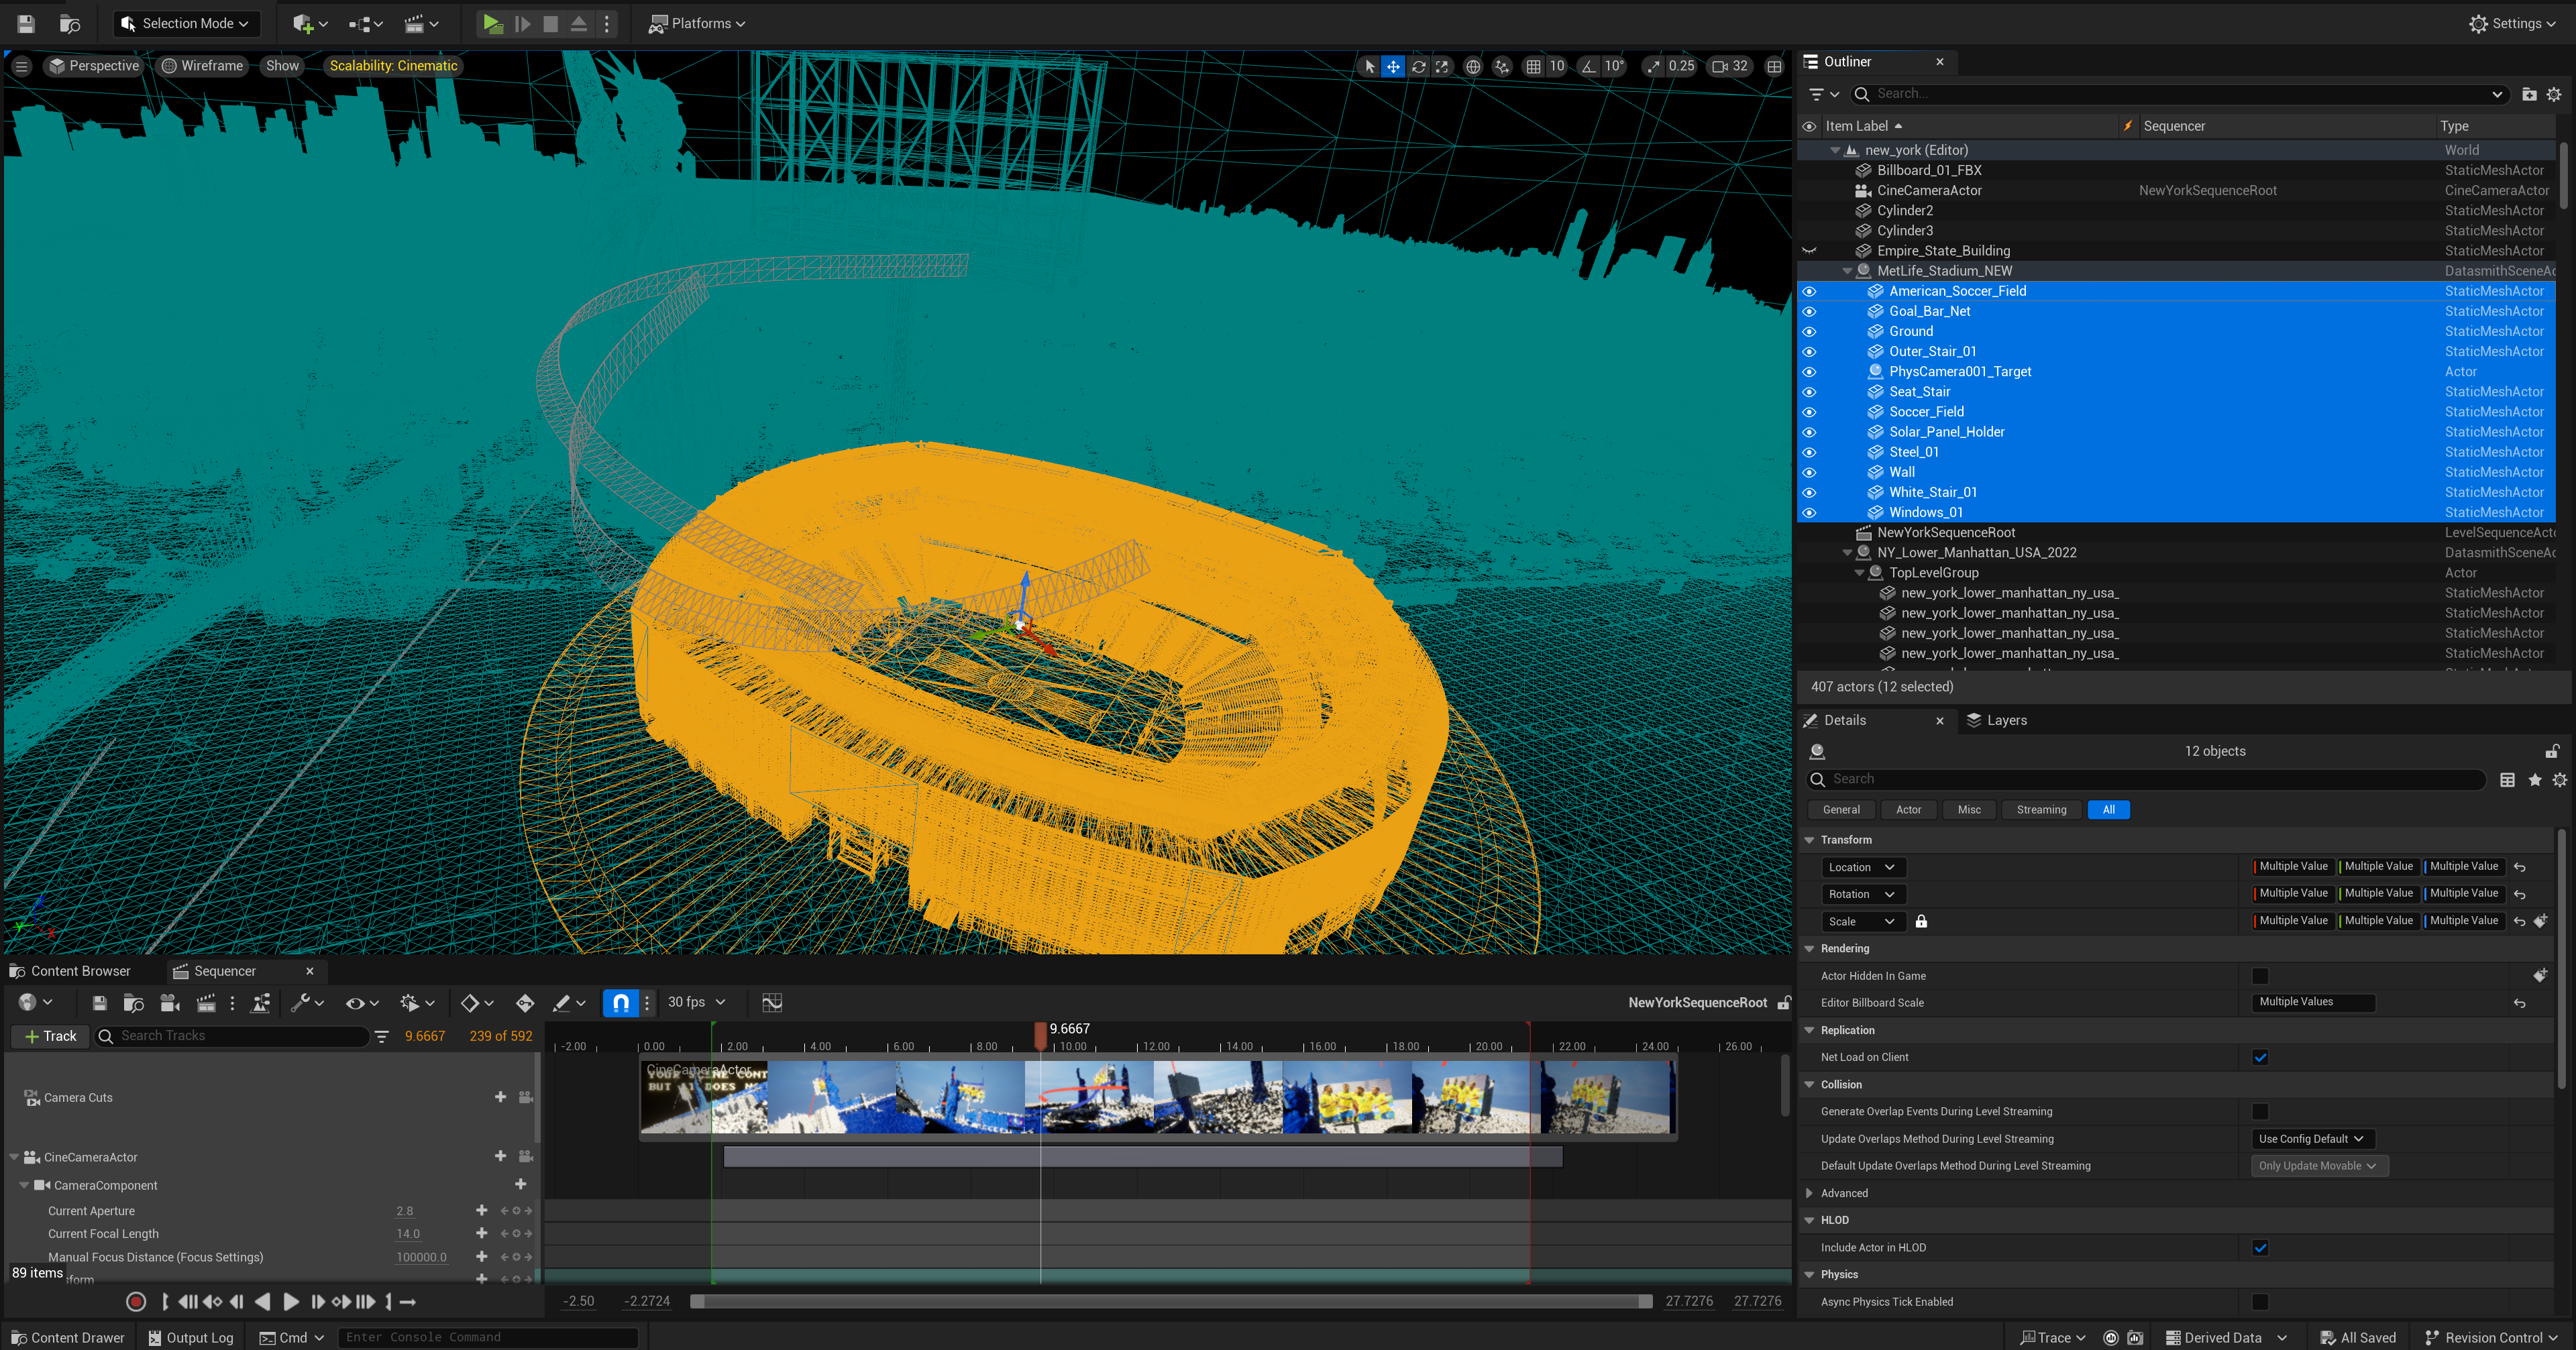The height and width of the screenshot is (1350, 2576).
Task: Enable Actor Hidden In Game checkbox
Action: click(2259, 976)
